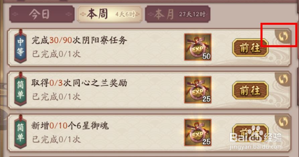Screen dimensions: 299x157
Task: Open the 本月 tab
Action: coord(177,14)
